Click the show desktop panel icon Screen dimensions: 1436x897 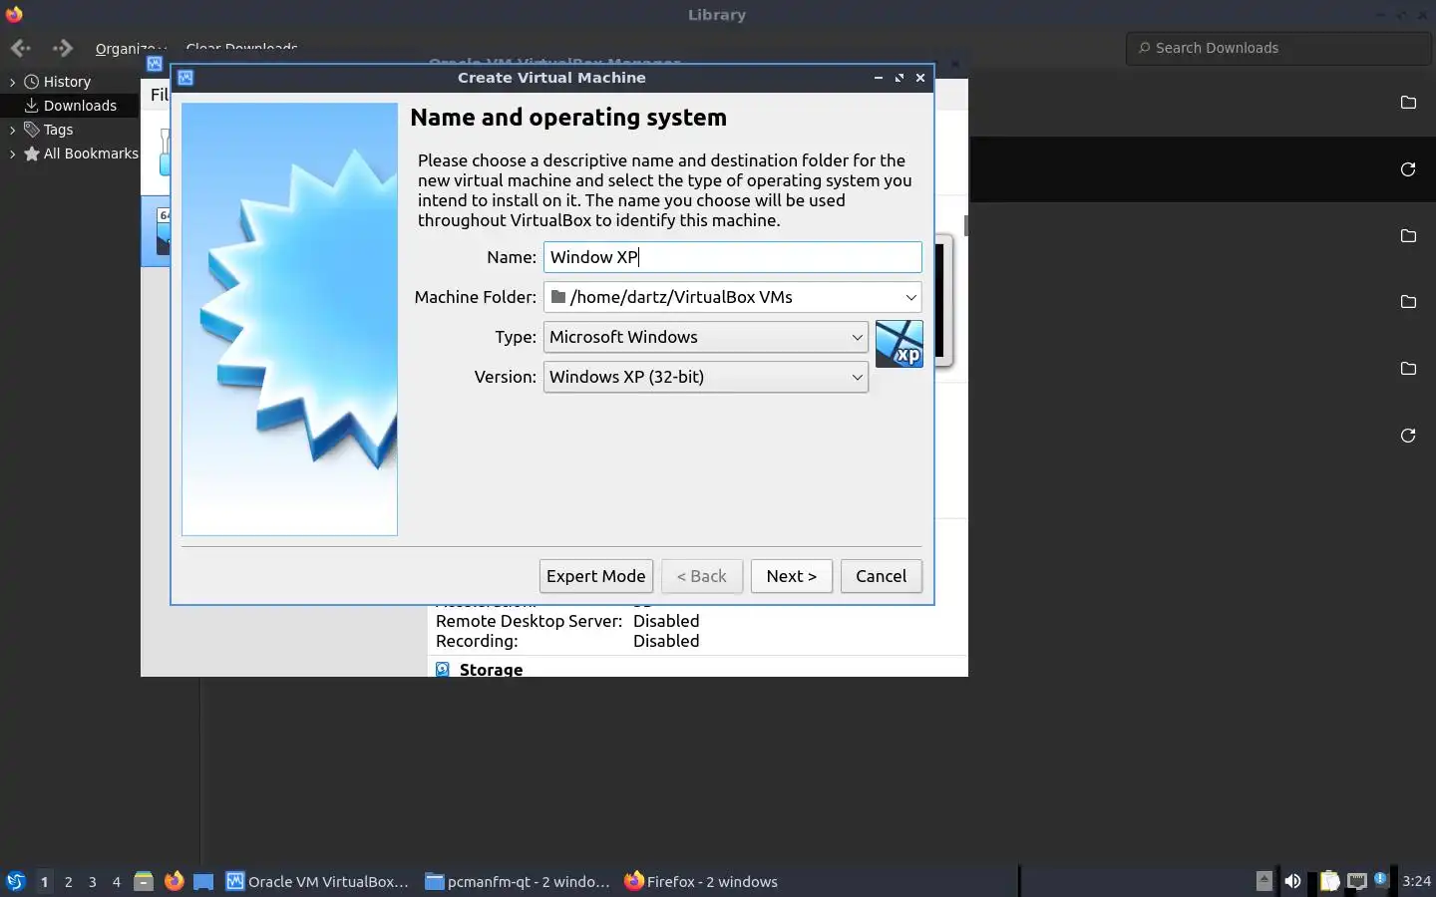pos(203,881)
